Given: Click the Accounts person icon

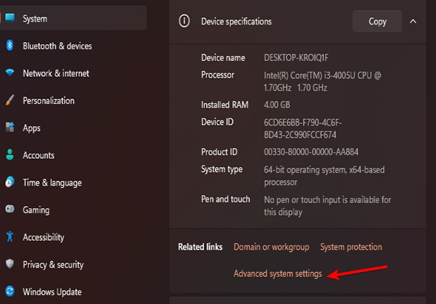Looking at the screenshot, I should (9, 155).
